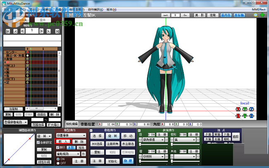
Task: Next morph arrow beside 其他 dropdown
Action: (198, 156)
